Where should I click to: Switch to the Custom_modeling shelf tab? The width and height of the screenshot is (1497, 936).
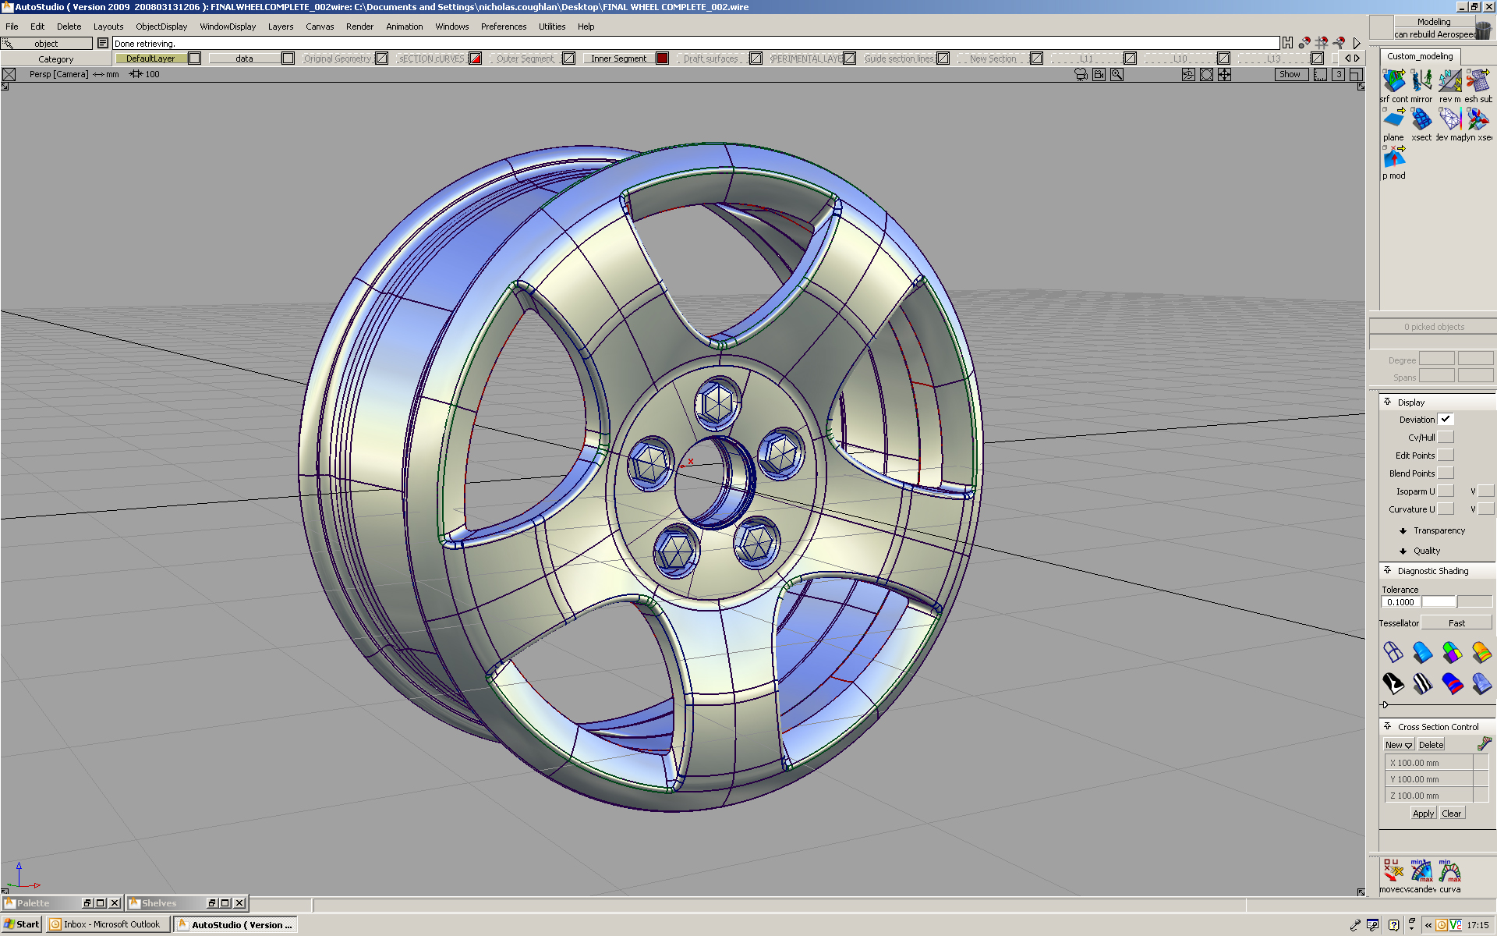1419,56
